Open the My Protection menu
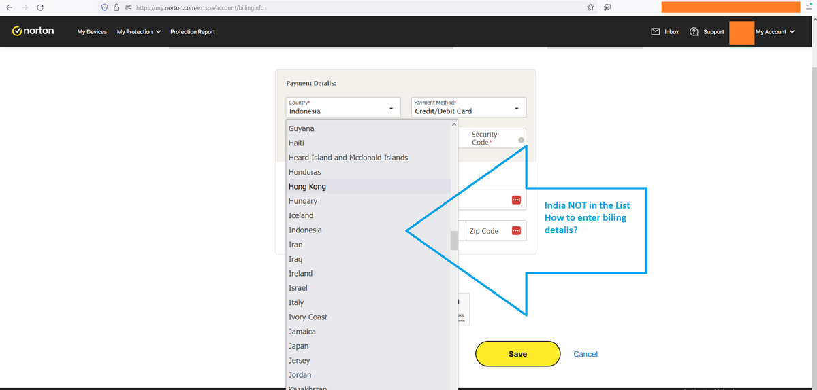The image size is (817, 390). click(139, 32)
